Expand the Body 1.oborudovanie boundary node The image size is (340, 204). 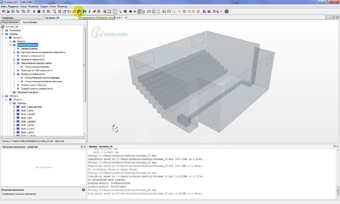pos(14,107)
